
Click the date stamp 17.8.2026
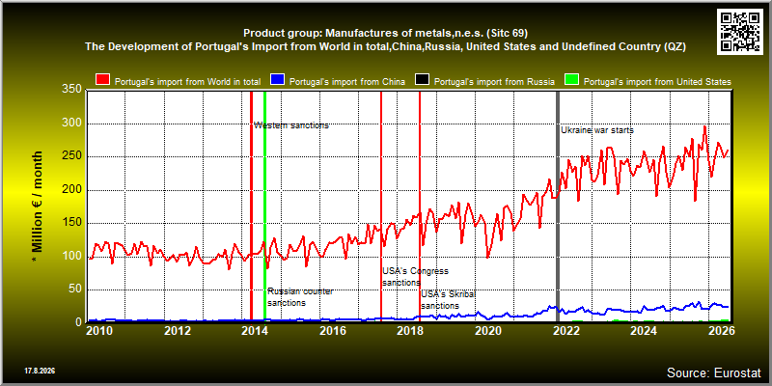[40, 370]
